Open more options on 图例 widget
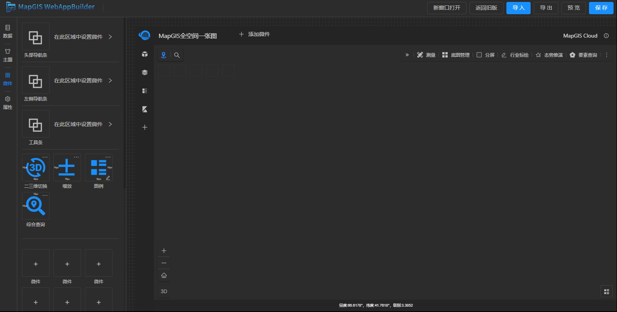The width and height of the screenshot is (617, 312). (x=108, y=157)
